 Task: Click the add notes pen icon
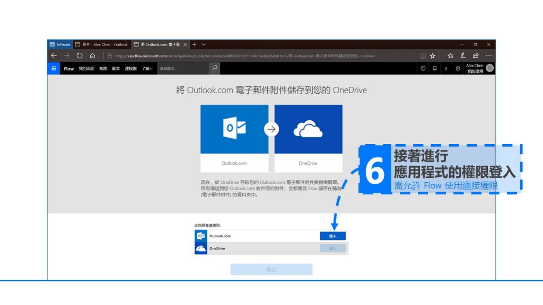tap(462, 55)
